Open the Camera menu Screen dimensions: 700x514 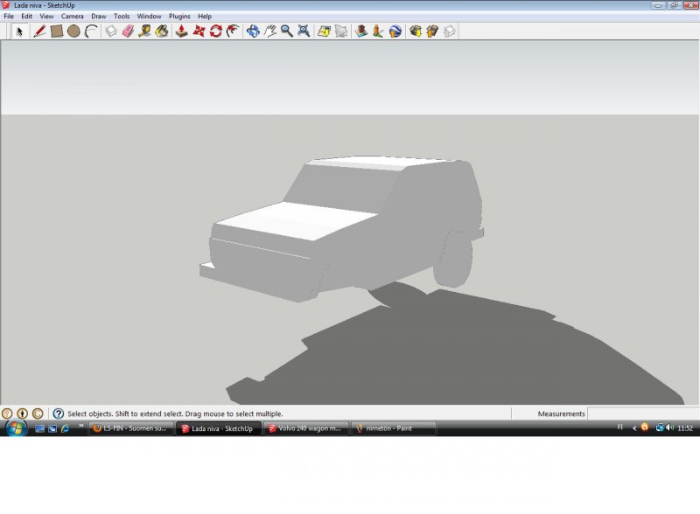click(73, 16)
